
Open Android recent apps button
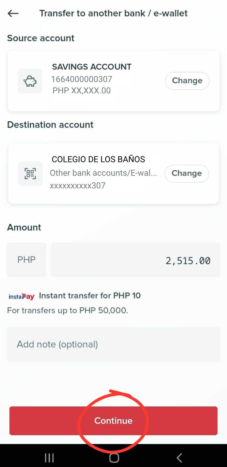coord(49,458)
